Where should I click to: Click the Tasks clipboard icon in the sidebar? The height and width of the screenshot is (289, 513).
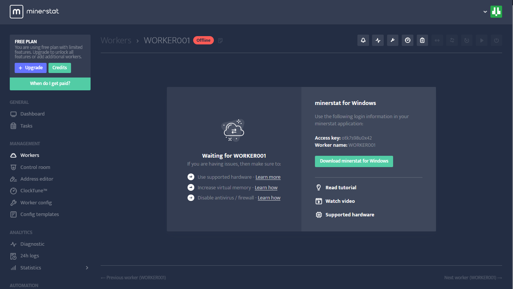click(14, 126)
